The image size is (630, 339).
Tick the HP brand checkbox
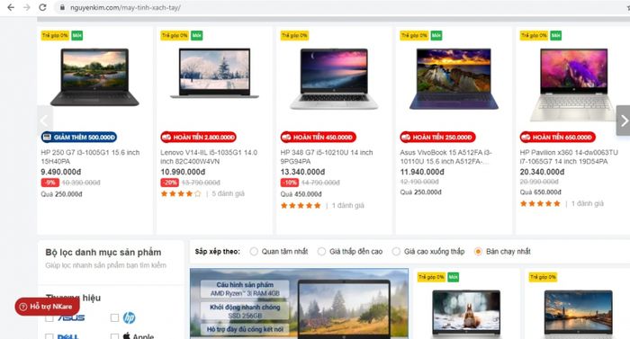tap(114, 317)
